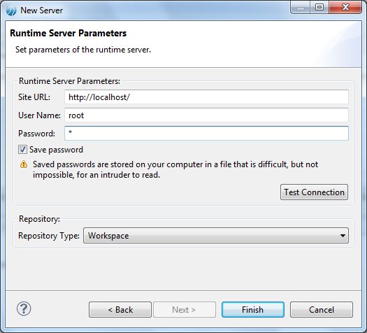The height and width of the screenshot is (333, 367).
Task: Untick the Save password checkbox
Action: click(x=22, y=150)
